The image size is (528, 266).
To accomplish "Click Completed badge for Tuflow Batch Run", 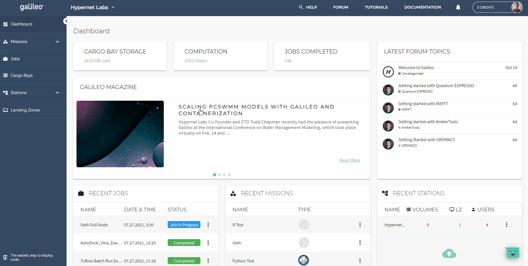I will click(x=184, y=261).
